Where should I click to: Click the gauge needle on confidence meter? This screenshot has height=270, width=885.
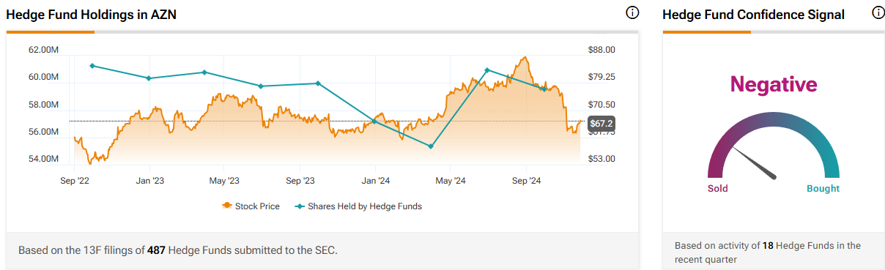click(754, 163)
